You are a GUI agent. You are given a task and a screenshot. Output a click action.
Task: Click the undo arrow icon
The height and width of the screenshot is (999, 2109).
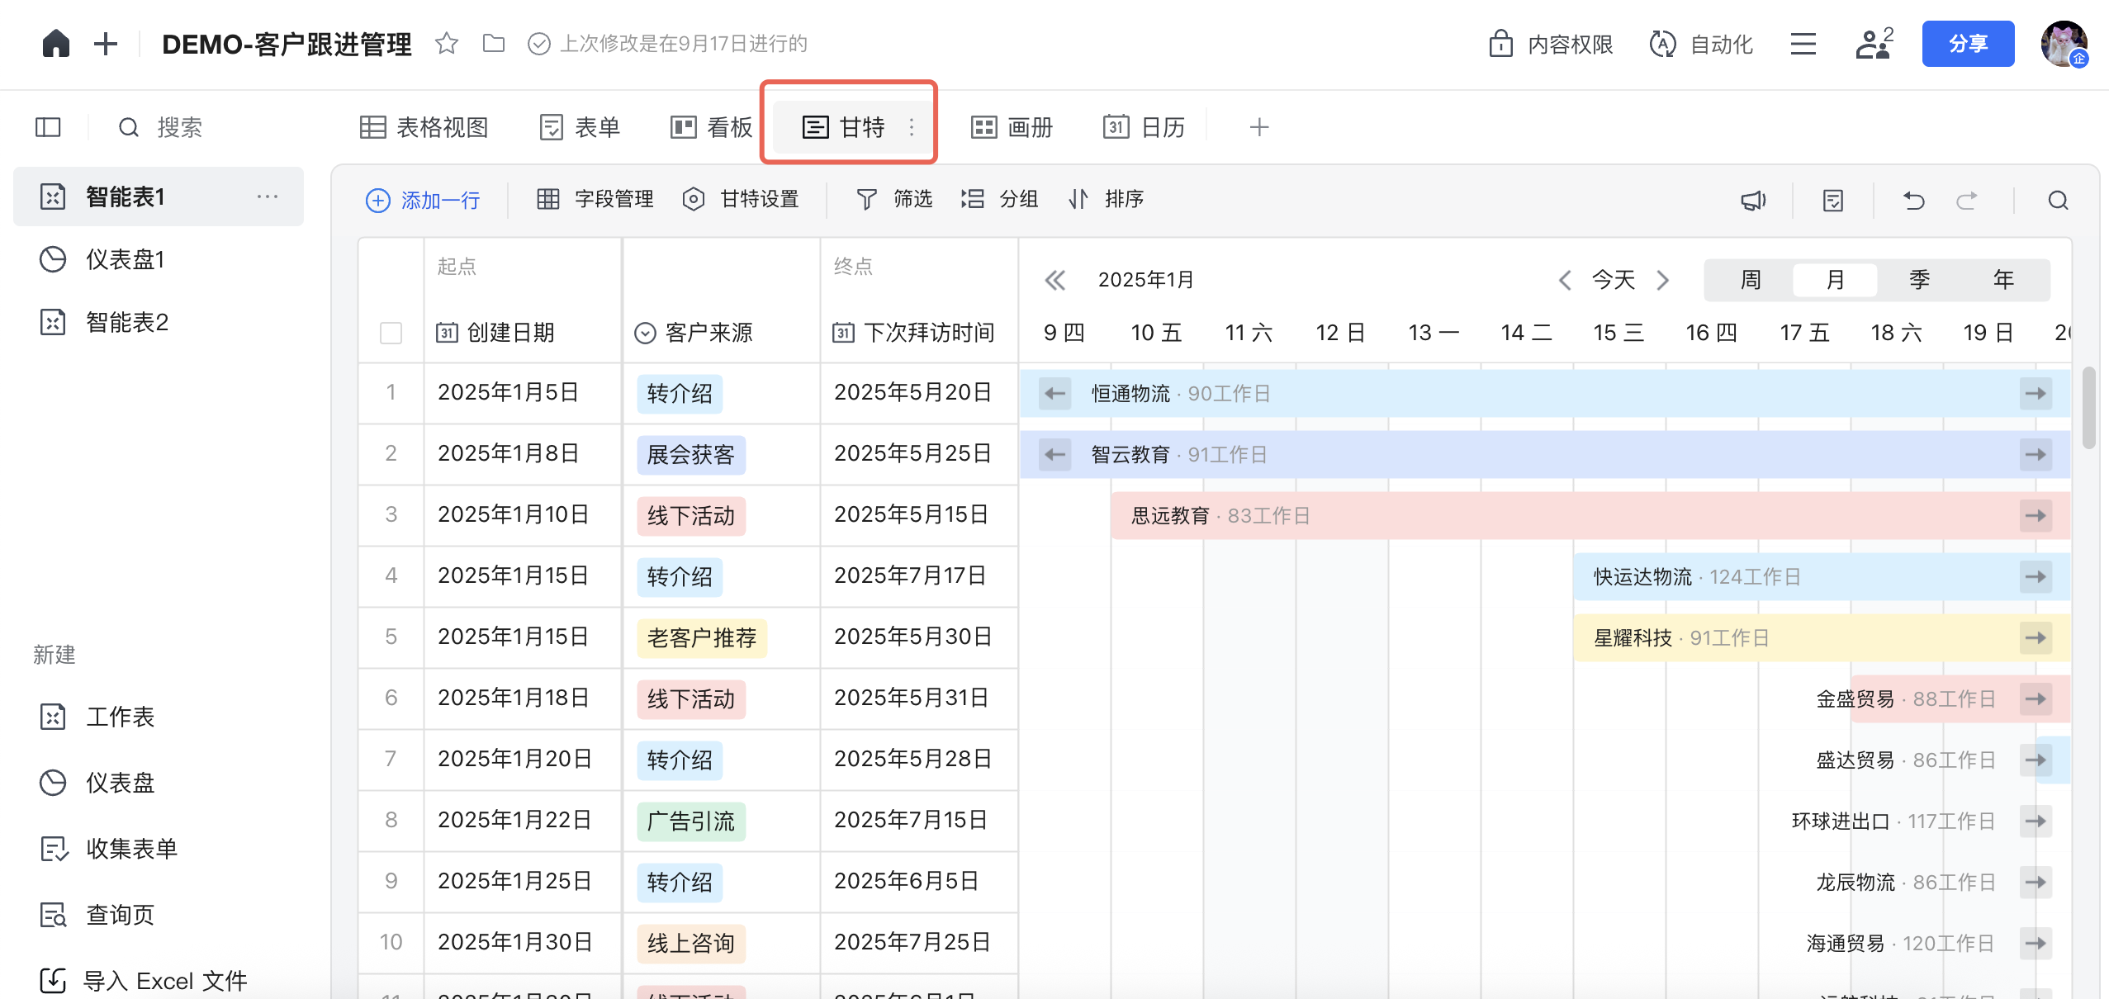pyautogui.click(x=1913, y=200)
